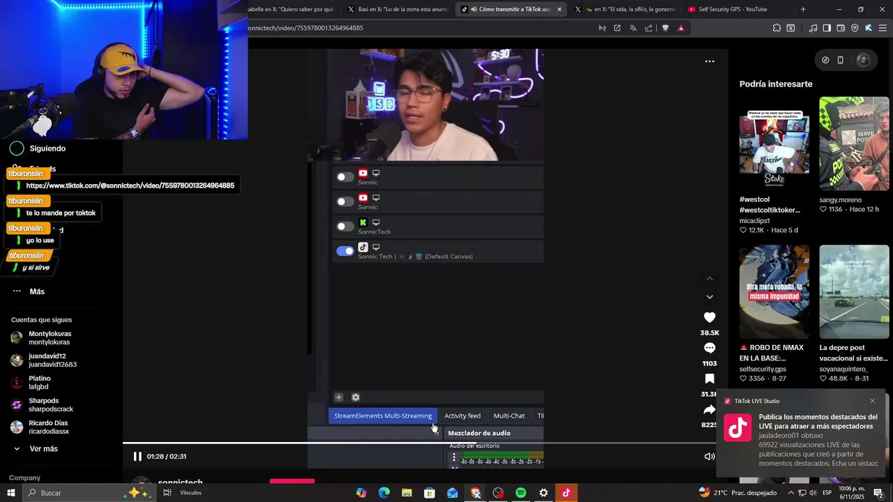Open Microsoft Edge from the taskbar

coord(384,493)
